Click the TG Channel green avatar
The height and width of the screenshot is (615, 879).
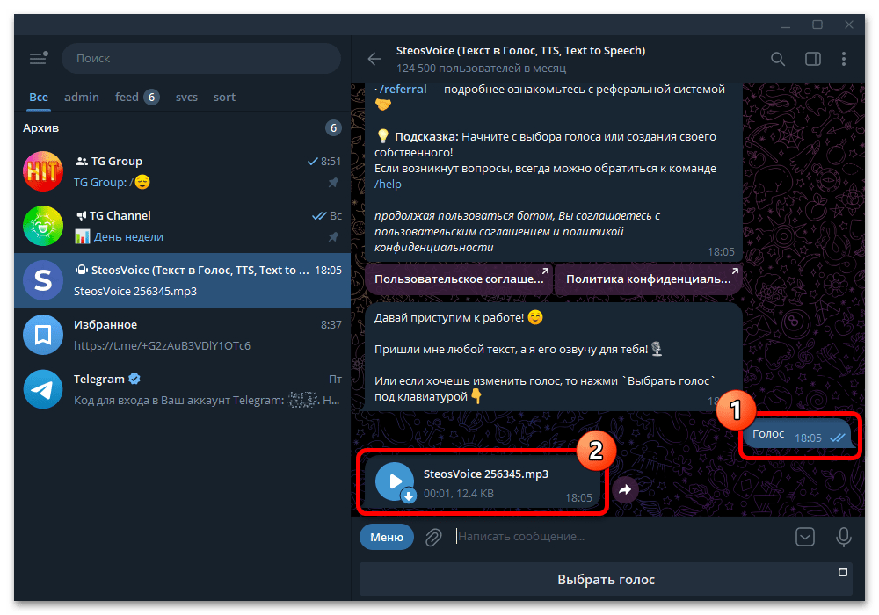click(43, 226)
